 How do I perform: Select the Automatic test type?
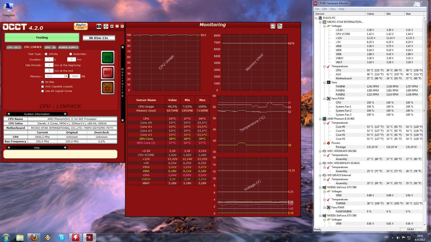pos(71,54)
